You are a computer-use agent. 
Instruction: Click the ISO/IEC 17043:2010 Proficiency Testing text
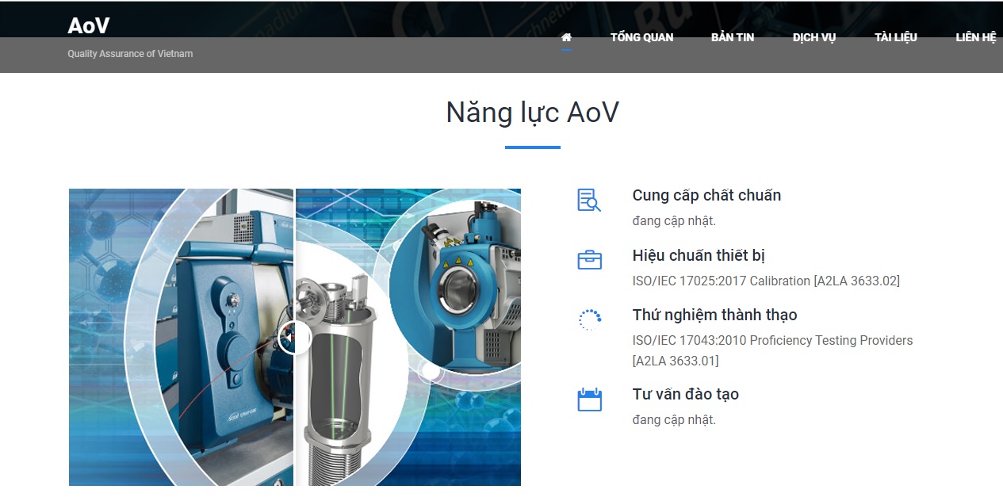(x=772, y=350)
